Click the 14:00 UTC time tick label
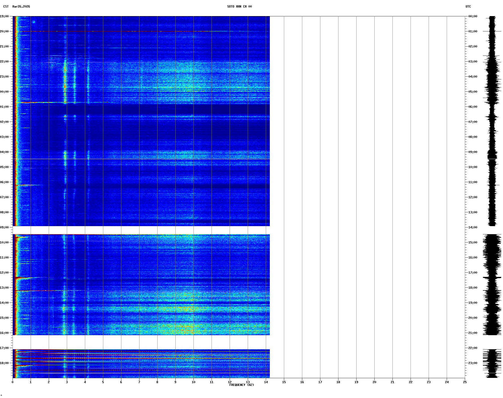 [473, 227]
